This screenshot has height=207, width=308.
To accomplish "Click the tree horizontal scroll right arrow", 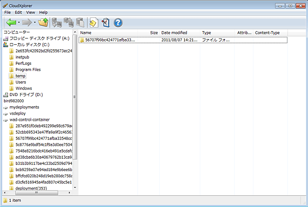I will (69, 193).
